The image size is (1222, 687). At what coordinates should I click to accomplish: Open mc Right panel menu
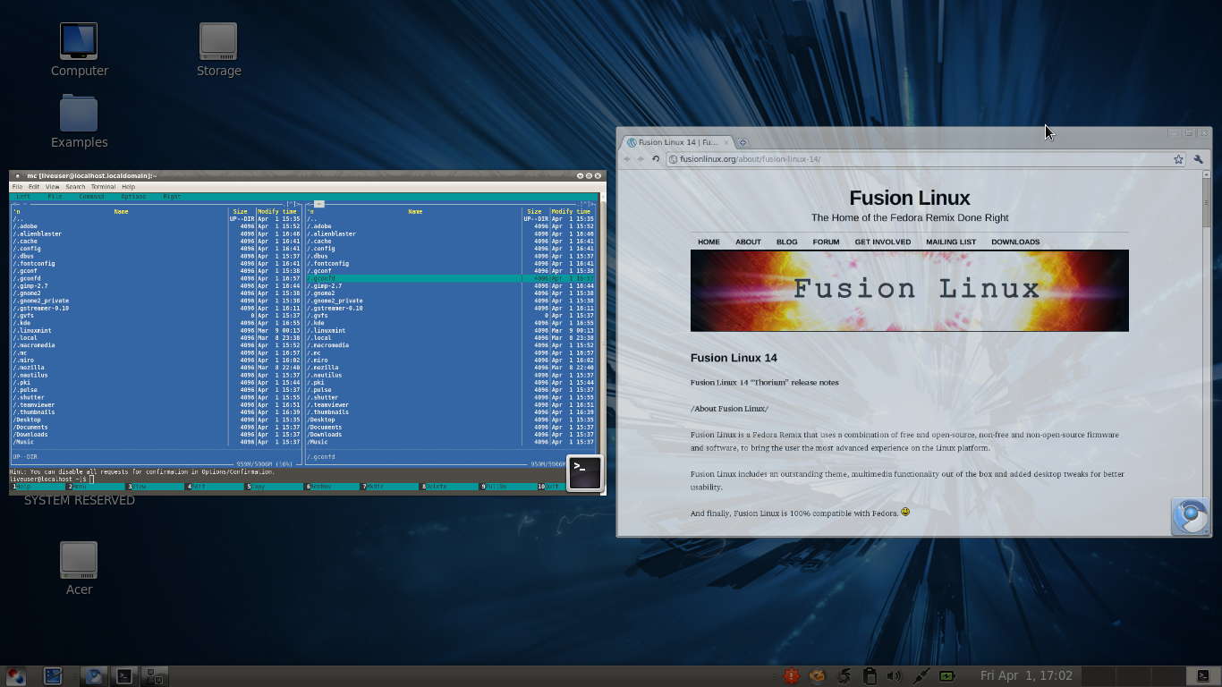click(172, 196)
